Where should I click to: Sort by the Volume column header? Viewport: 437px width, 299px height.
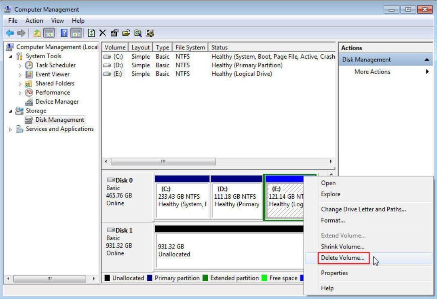click(115, 47)
